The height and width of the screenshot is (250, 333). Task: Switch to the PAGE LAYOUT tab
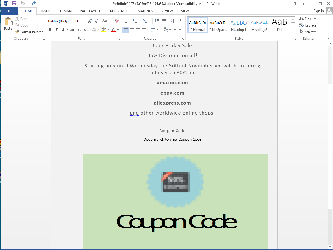[91, 11]
